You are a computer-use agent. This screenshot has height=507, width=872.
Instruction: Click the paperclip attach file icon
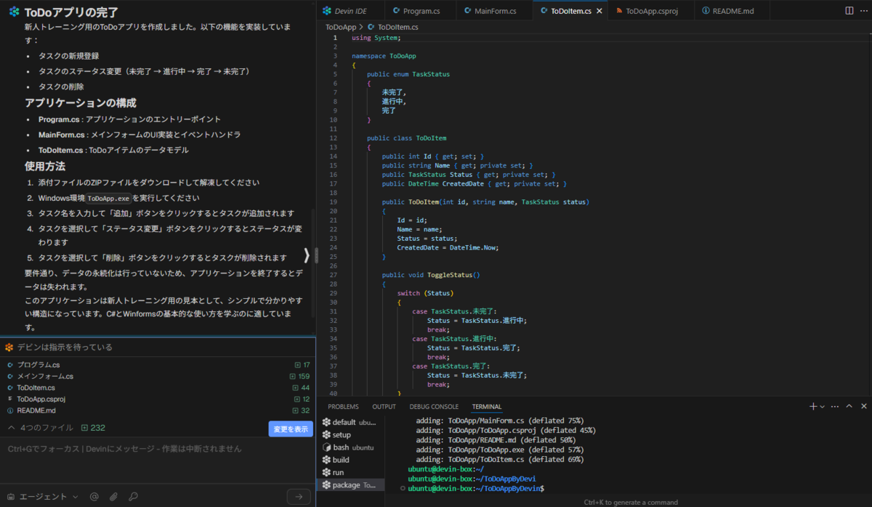point(113,497)
